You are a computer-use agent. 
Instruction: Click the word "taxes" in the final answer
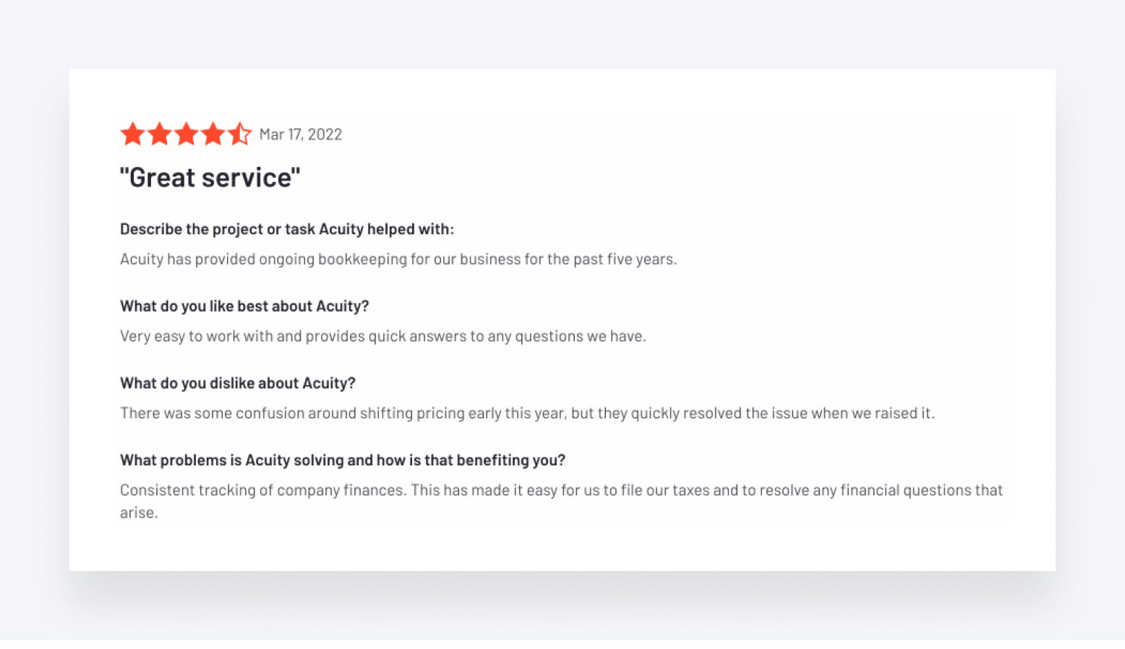pos(690,491)
